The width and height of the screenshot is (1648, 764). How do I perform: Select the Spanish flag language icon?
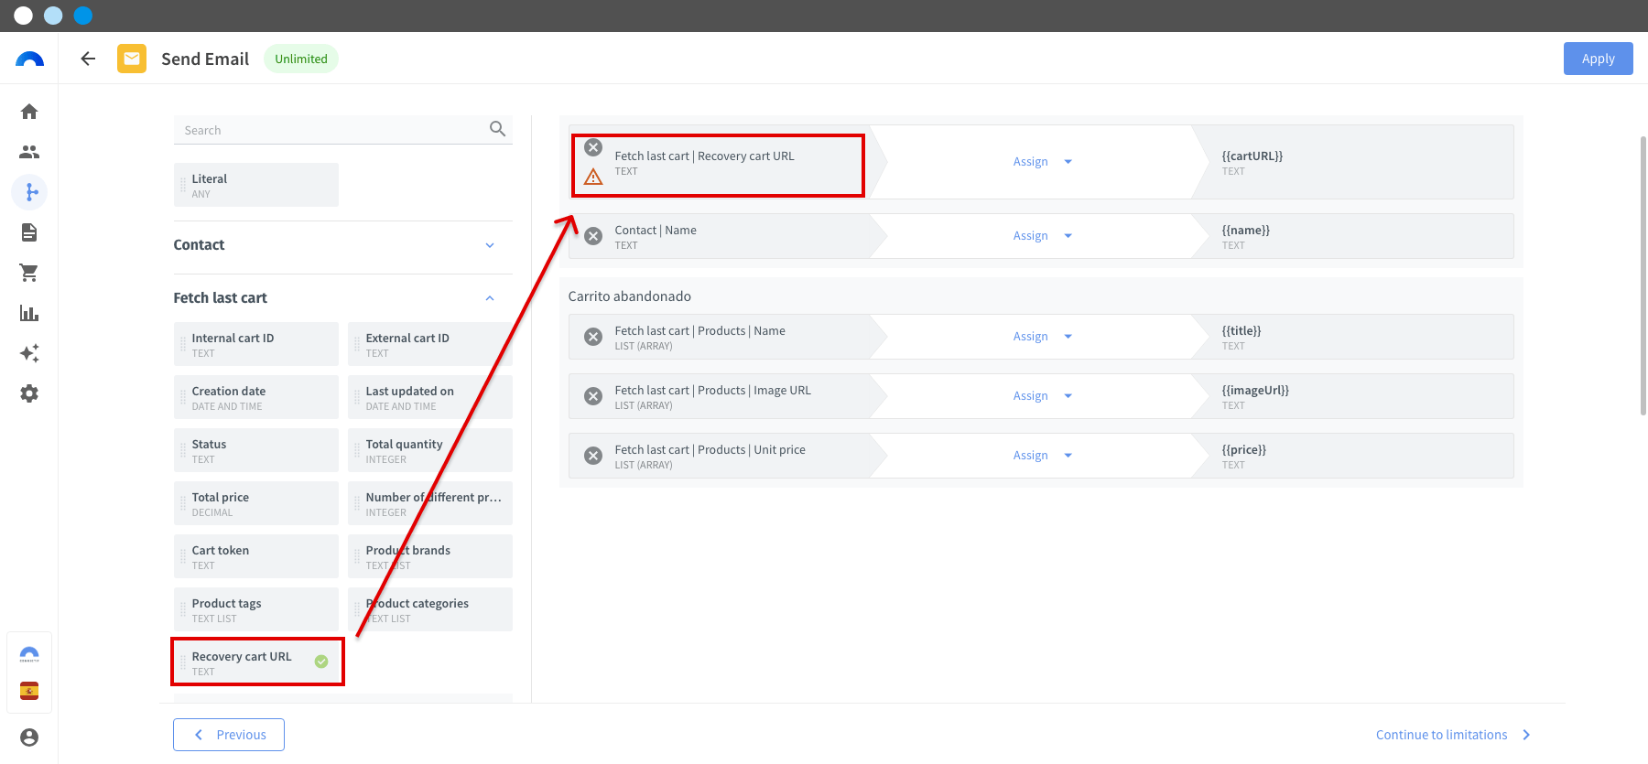[x=29, y=691]
